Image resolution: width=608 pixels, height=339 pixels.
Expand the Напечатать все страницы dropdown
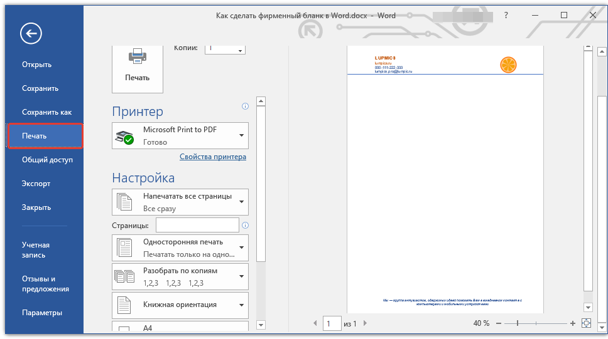pos(180,202)
